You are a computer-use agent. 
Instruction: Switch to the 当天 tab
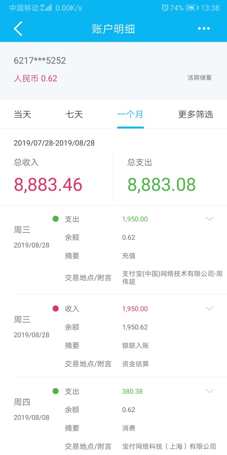pos(22,114)
